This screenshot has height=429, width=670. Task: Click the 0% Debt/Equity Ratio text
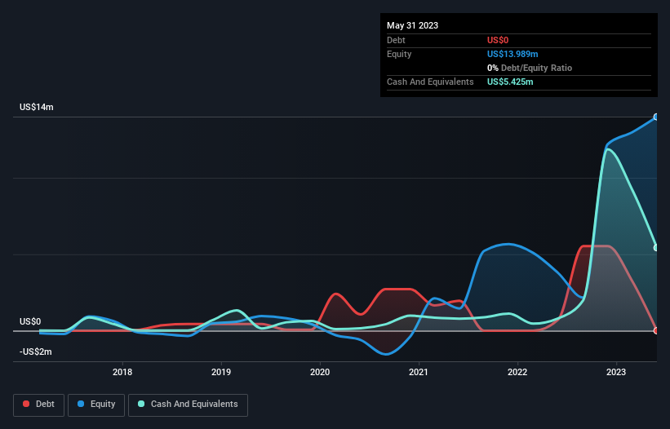pyautogui.click(x=530, y=68)
